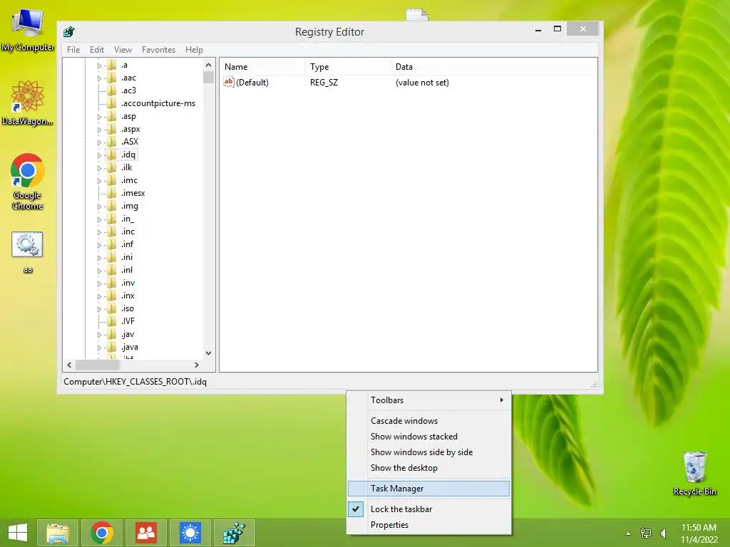This screenshot has height=547, width=730.
Task: Click the .accountpicture-ms folder icon
Action: tap(112, 103)
